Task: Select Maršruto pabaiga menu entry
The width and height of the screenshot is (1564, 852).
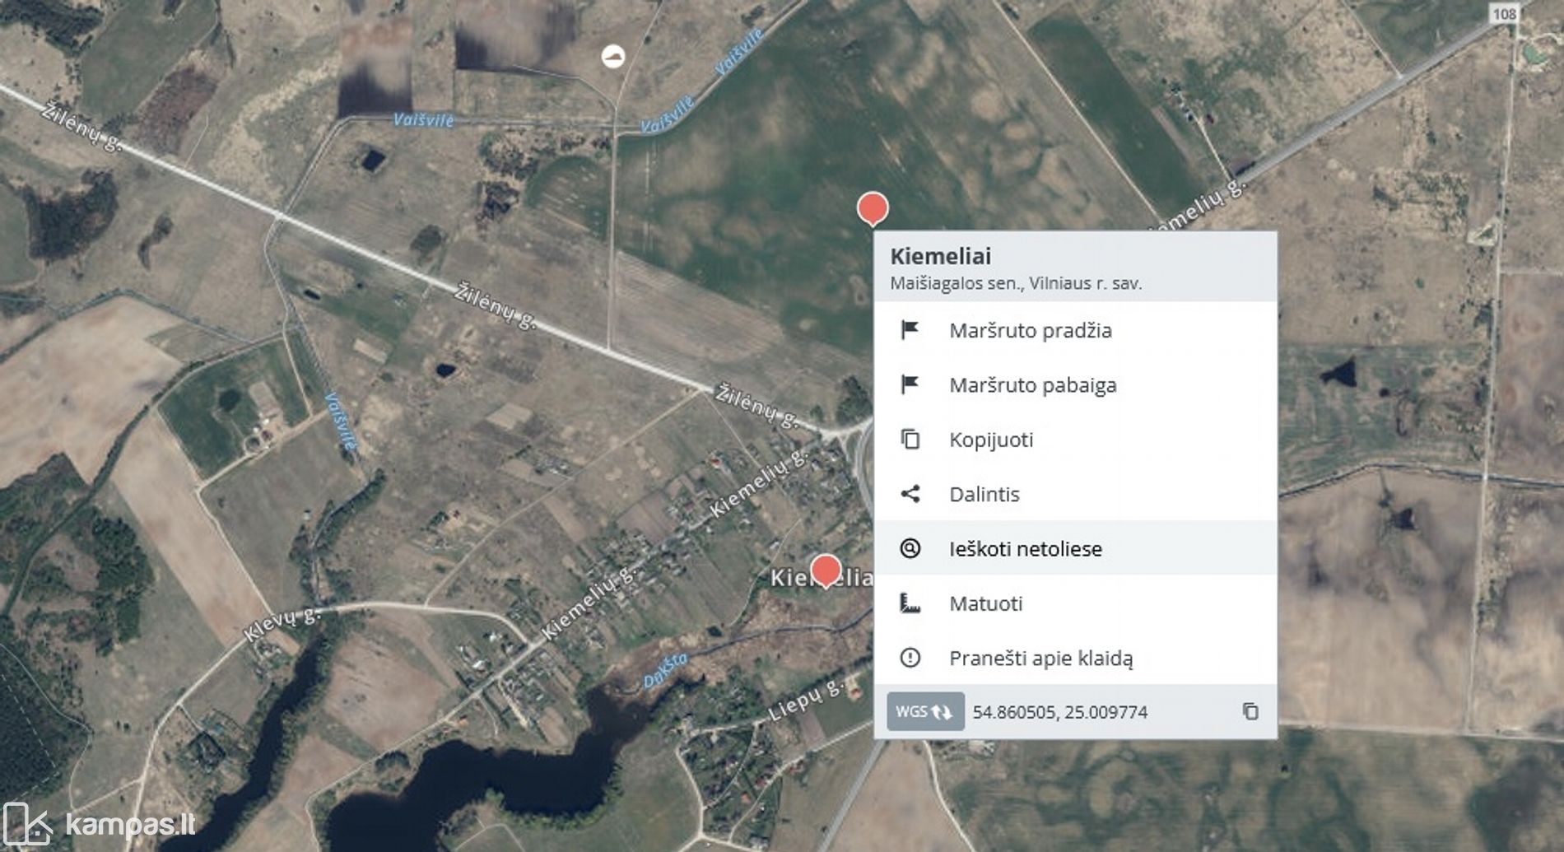Action: [x=1075, y=384]
